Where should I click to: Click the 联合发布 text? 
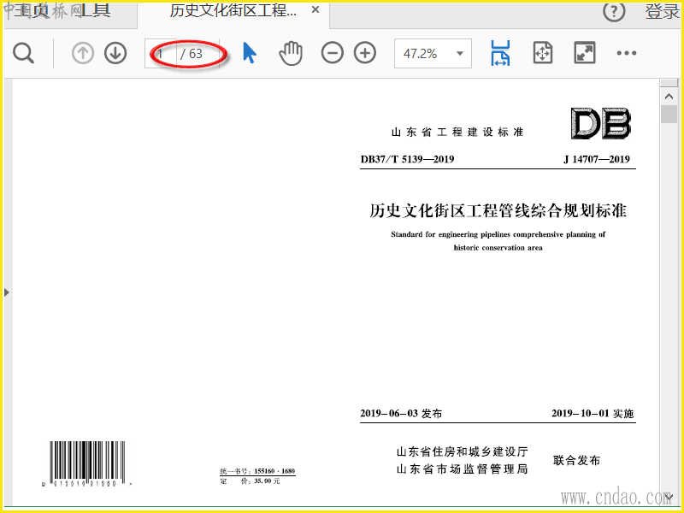(576, 461)
